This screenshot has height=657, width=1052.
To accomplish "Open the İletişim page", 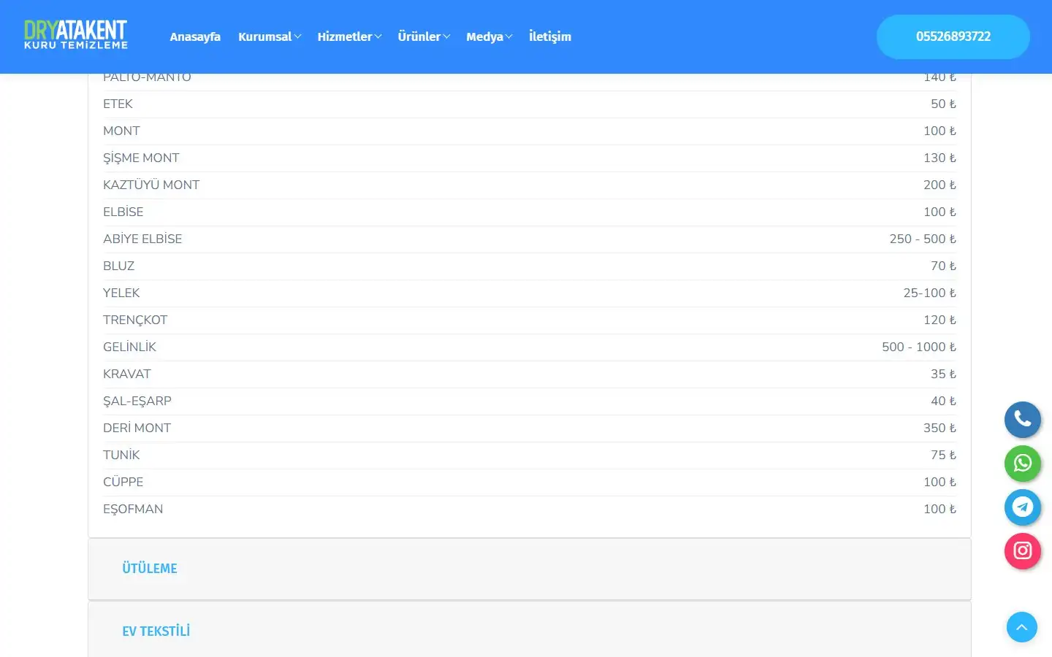I will [550, 36].
